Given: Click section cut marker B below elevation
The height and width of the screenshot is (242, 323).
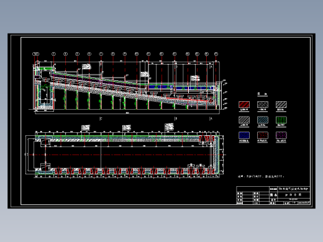Looking at the screenshot, I should 176,119.
